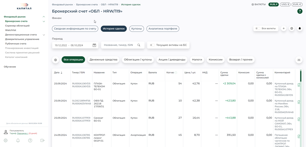Click Фондовый рынок breadcrumb
The image size is (306, 147).
click(x=62, y=4)
